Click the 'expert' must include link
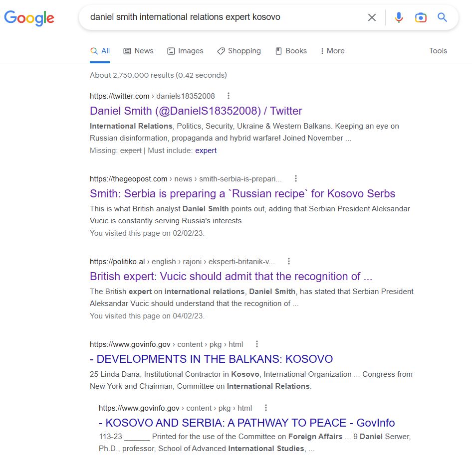 coord(206,151)
